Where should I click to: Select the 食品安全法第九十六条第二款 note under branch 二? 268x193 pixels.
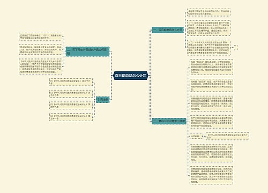[40, 66]
